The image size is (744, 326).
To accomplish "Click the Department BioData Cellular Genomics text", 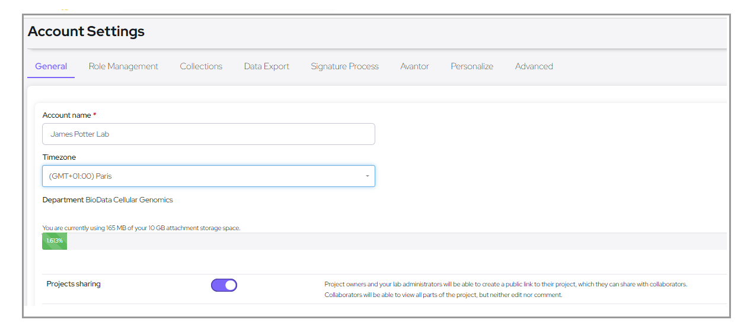I will coord(107,200).
